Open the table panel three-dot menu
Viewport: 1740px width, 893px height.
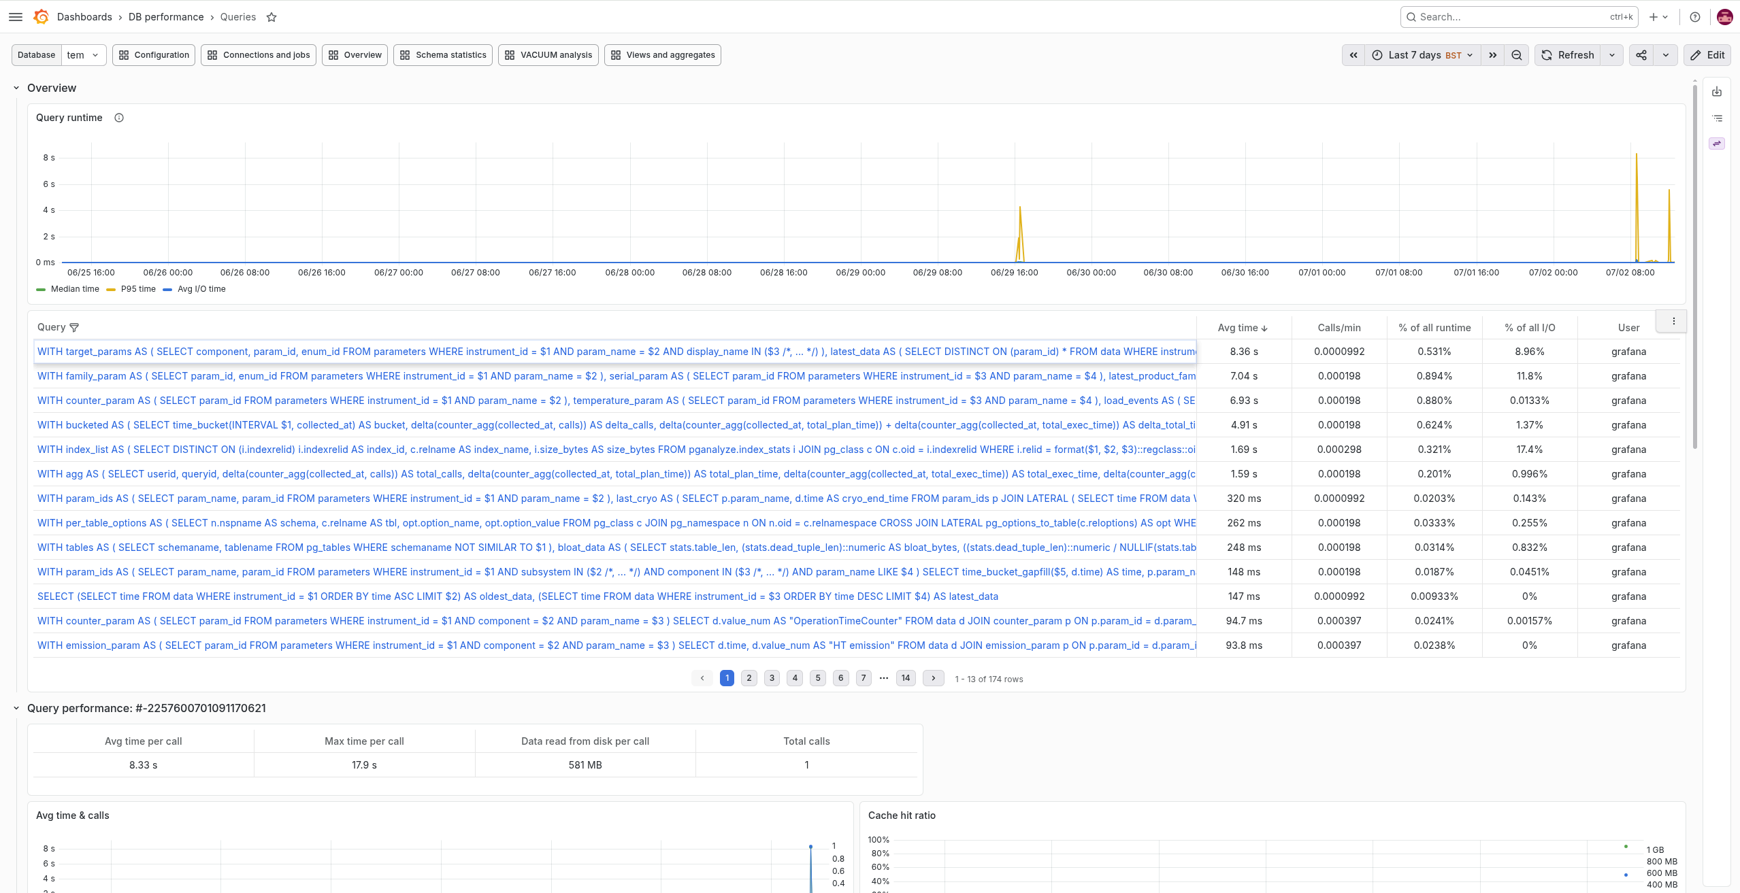[1674, 321]
